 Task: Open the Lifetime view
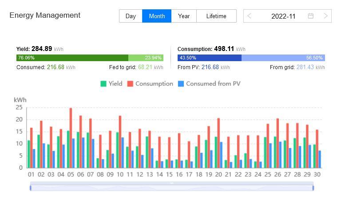pos(216,16)
